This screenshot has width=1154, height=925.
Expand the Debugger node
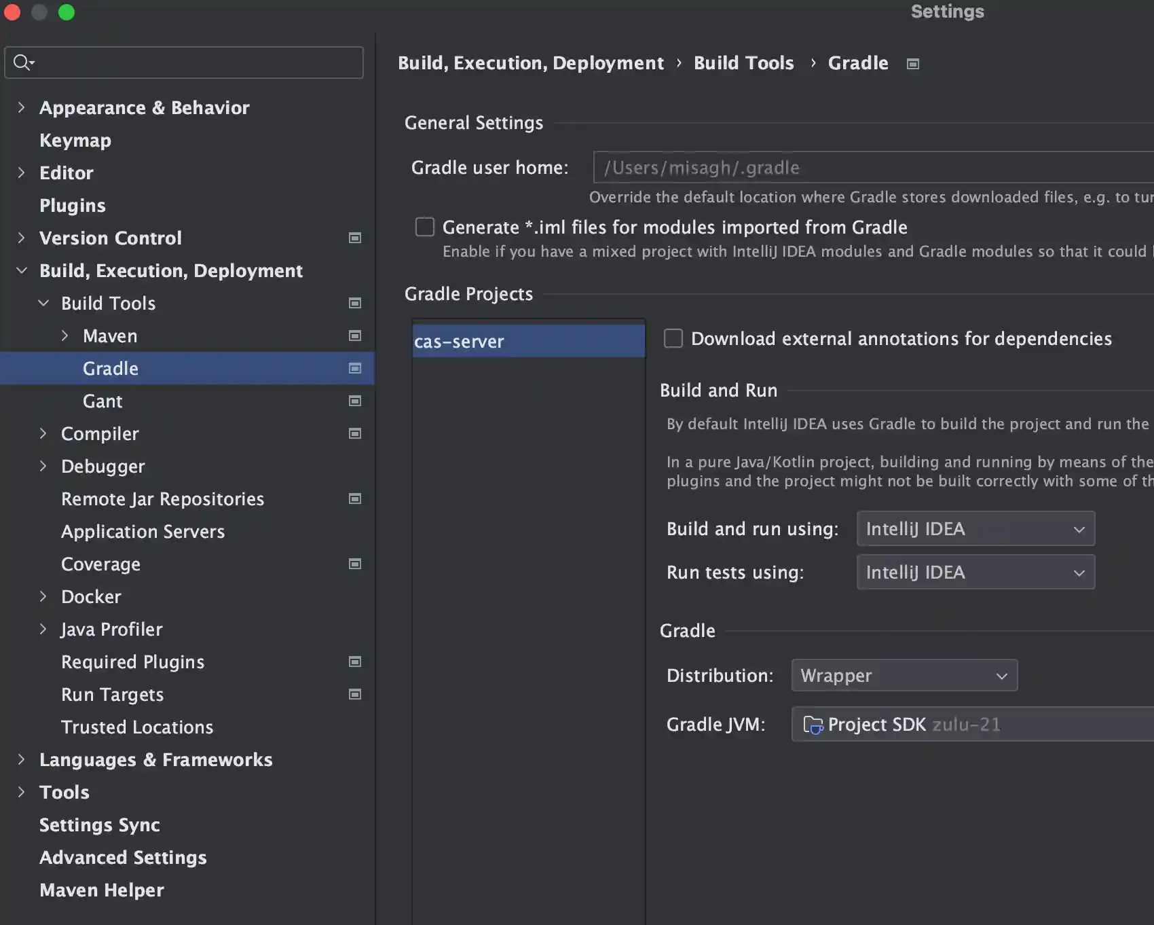[43, 466]
